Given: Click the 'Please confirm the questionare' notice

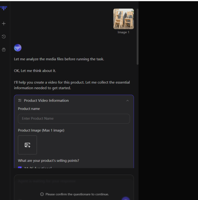Looking at the screenshot, I should (77, 194).
